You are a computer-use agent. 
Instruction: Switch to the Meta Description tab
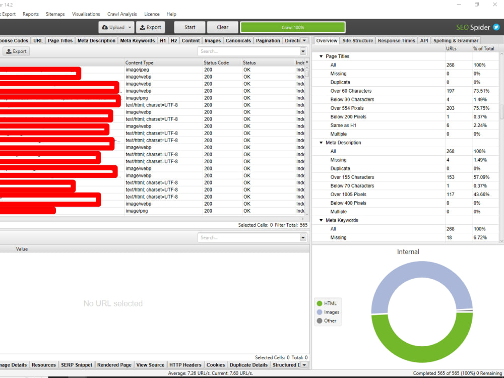(x=96, y=40)
